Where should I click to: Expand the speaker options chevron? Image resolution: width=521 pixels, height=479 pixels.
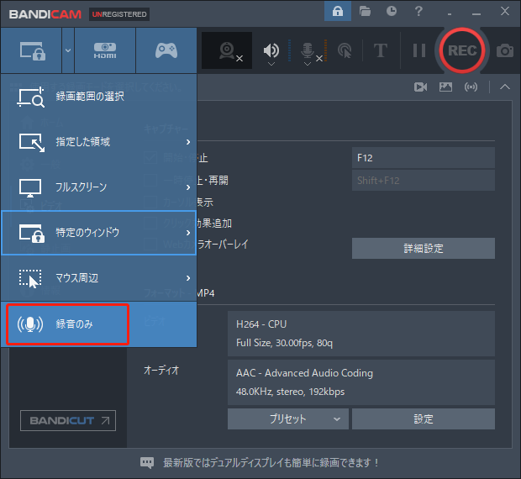pyautogui.click(x=271, y=64)
